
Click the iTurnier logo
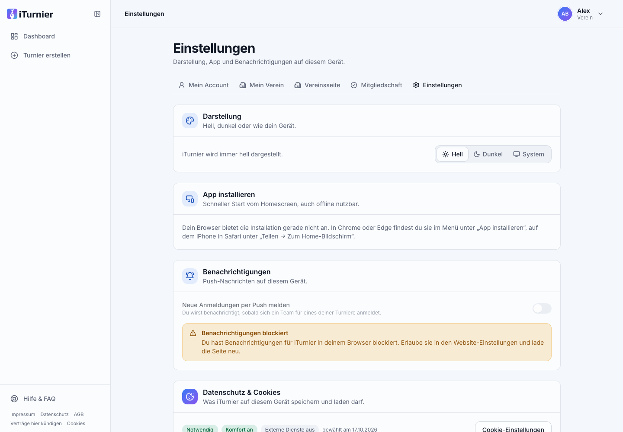tap(30, 14)
